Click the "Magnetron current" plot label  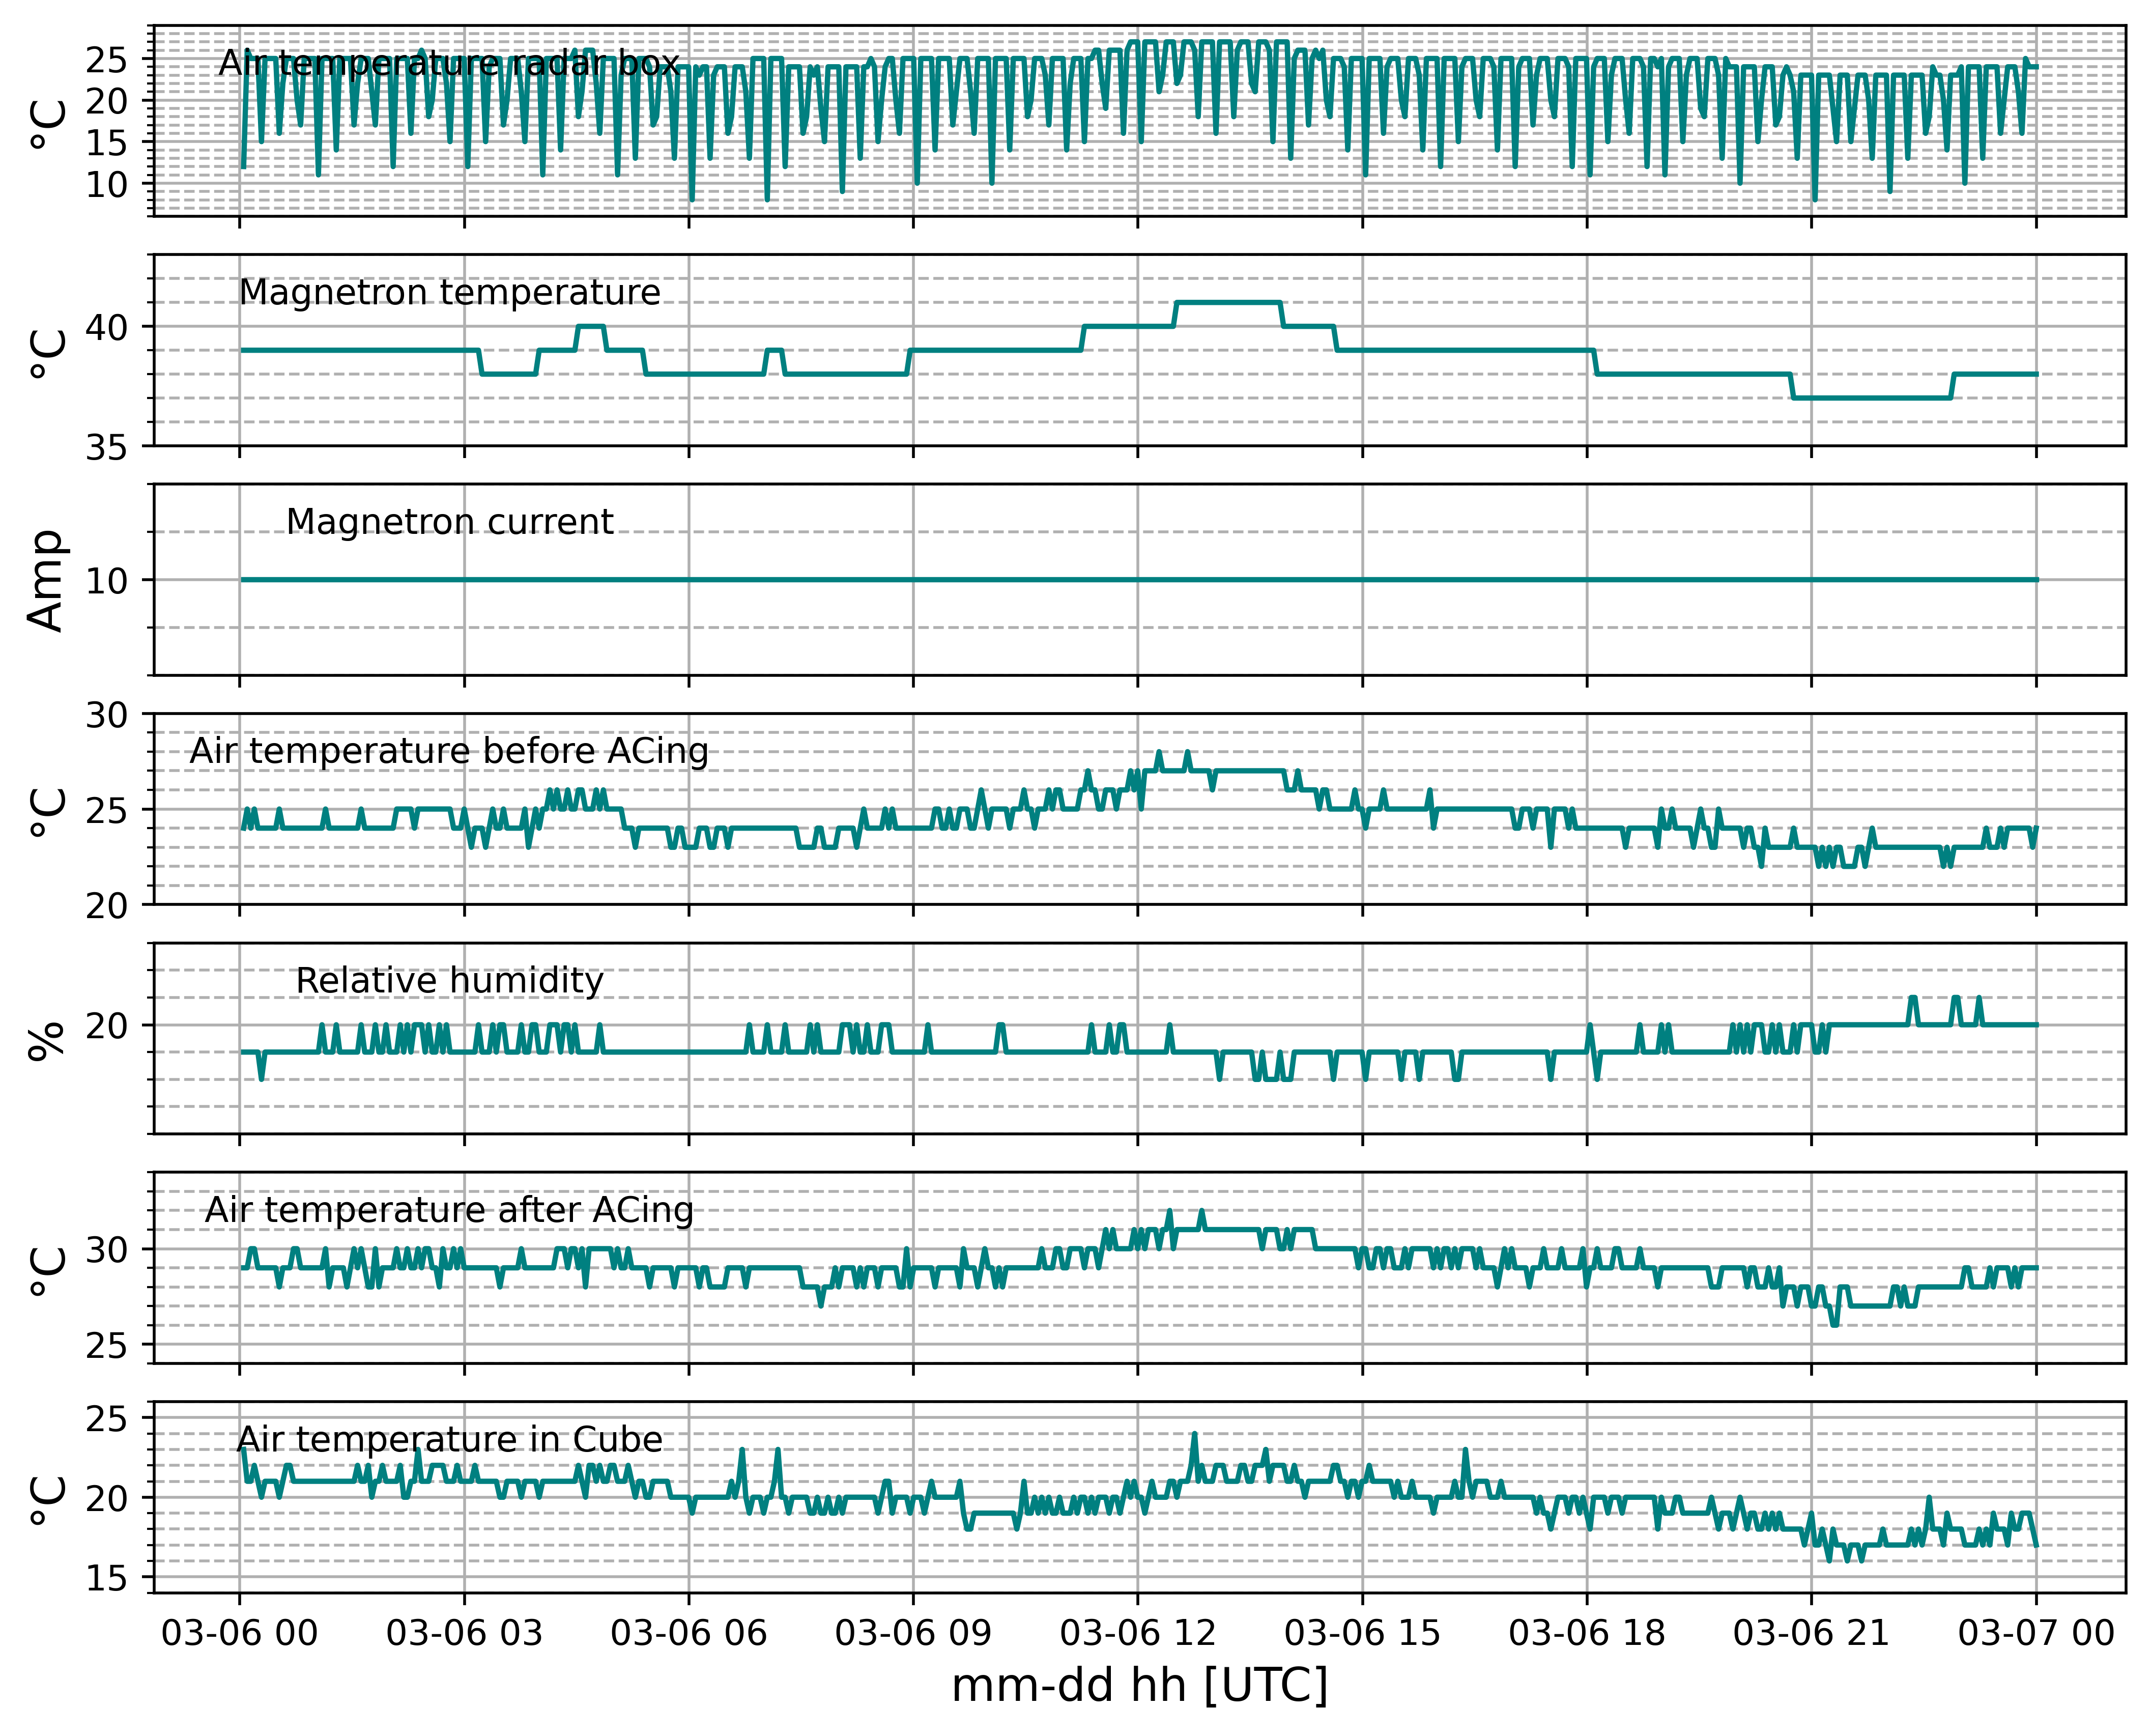pyautogui.click(x=450, y=521)
